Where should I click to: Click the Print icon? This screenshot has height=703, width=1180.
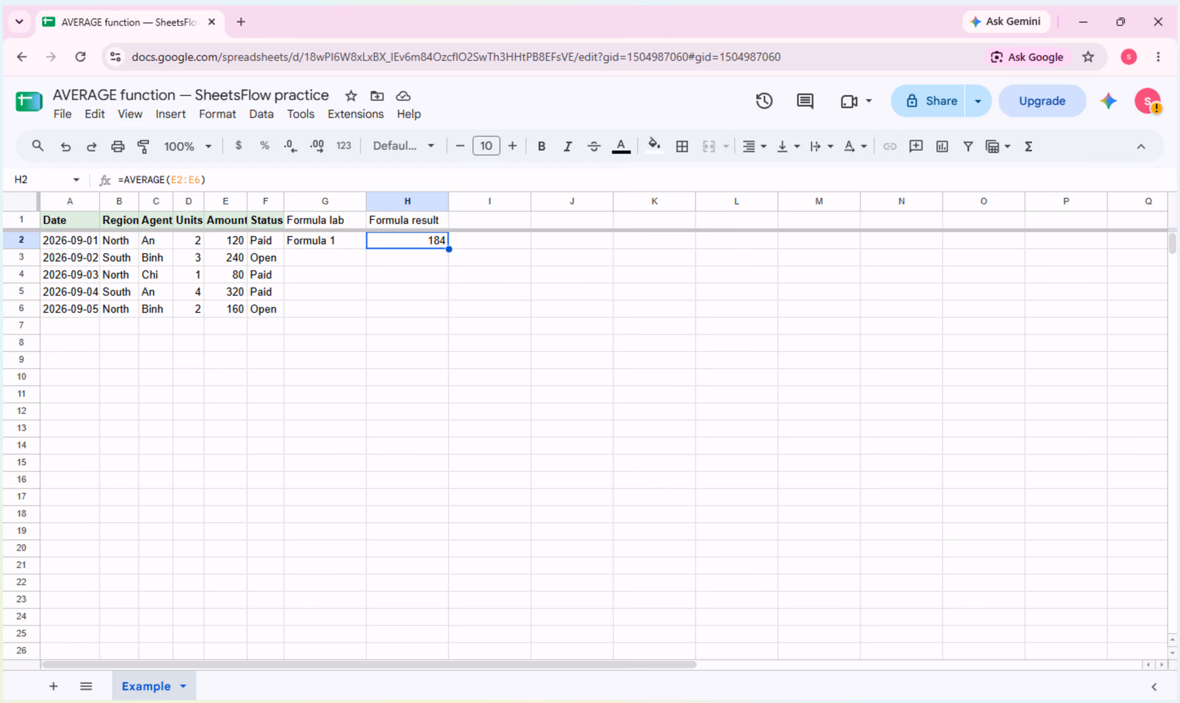pos(117,146)
